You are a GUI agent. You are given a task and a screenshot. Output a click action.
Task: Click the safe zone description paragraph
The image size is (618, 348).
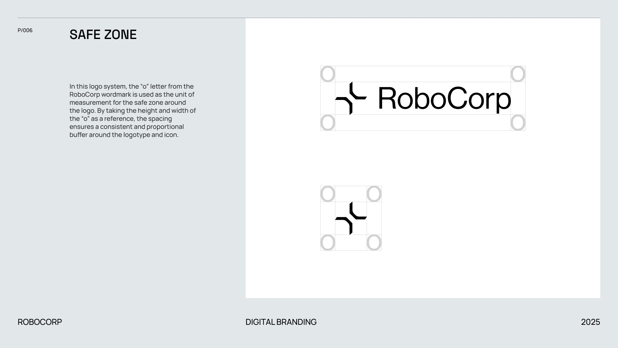[x=133, y=111]
